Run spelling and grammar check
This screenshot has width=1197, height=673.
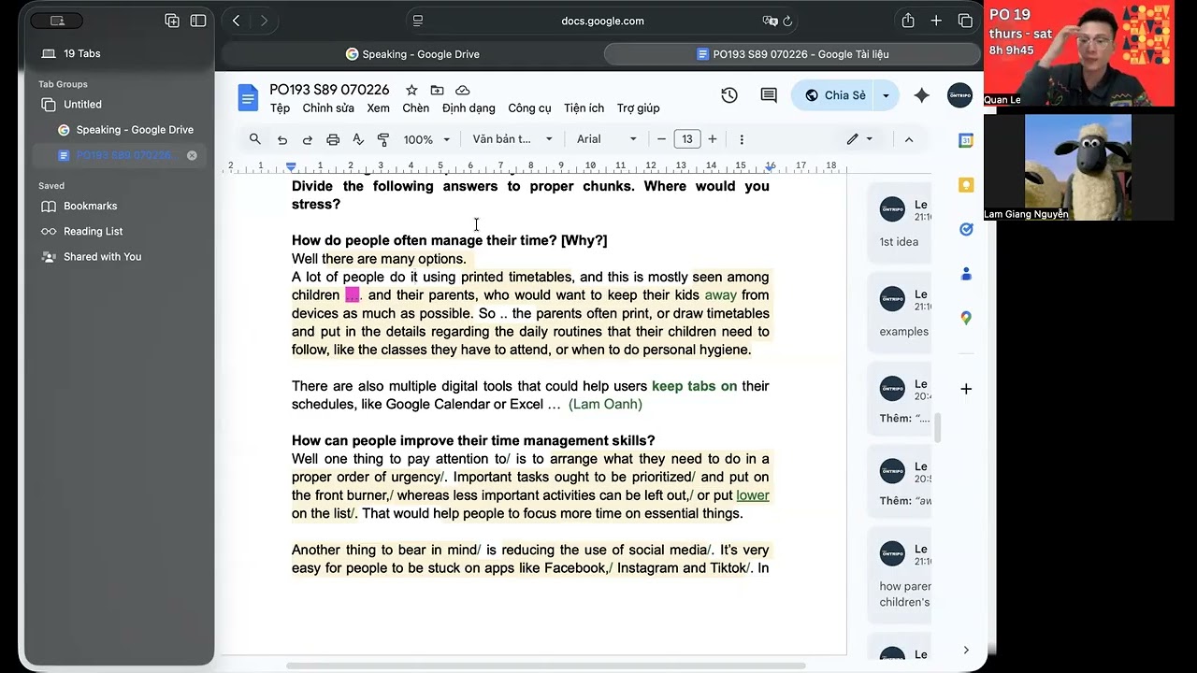pyautogui.click(x=357, y=139)
